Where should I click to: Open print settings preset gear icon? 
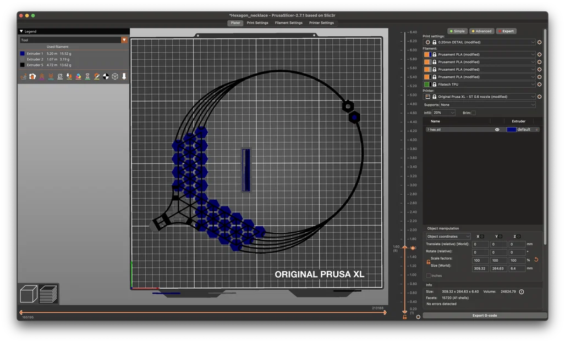coord(539,42)
